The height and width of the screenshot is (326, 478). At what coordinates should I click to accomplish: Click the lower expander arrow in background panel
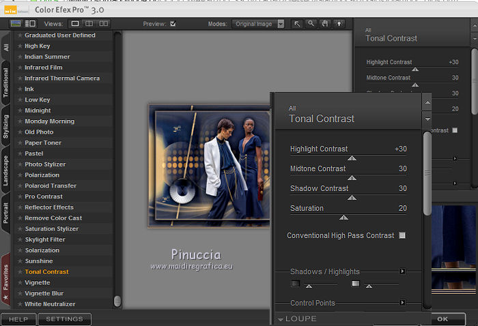point(455,183)
